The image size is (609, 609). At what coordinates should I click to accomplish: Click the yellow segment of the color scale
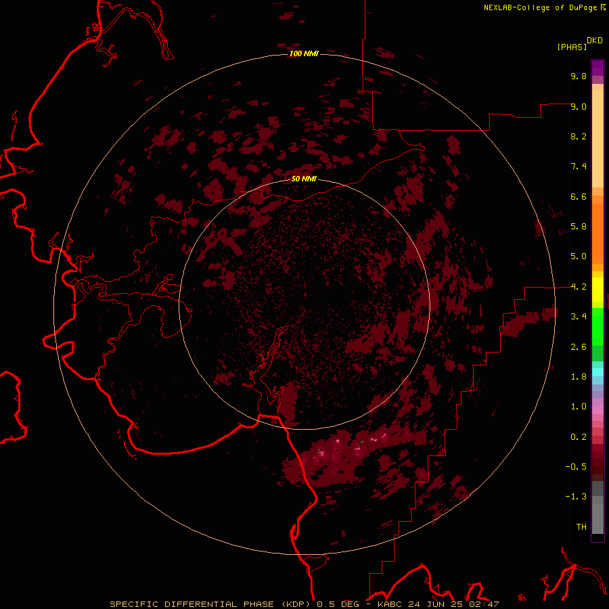pos(597,290)
